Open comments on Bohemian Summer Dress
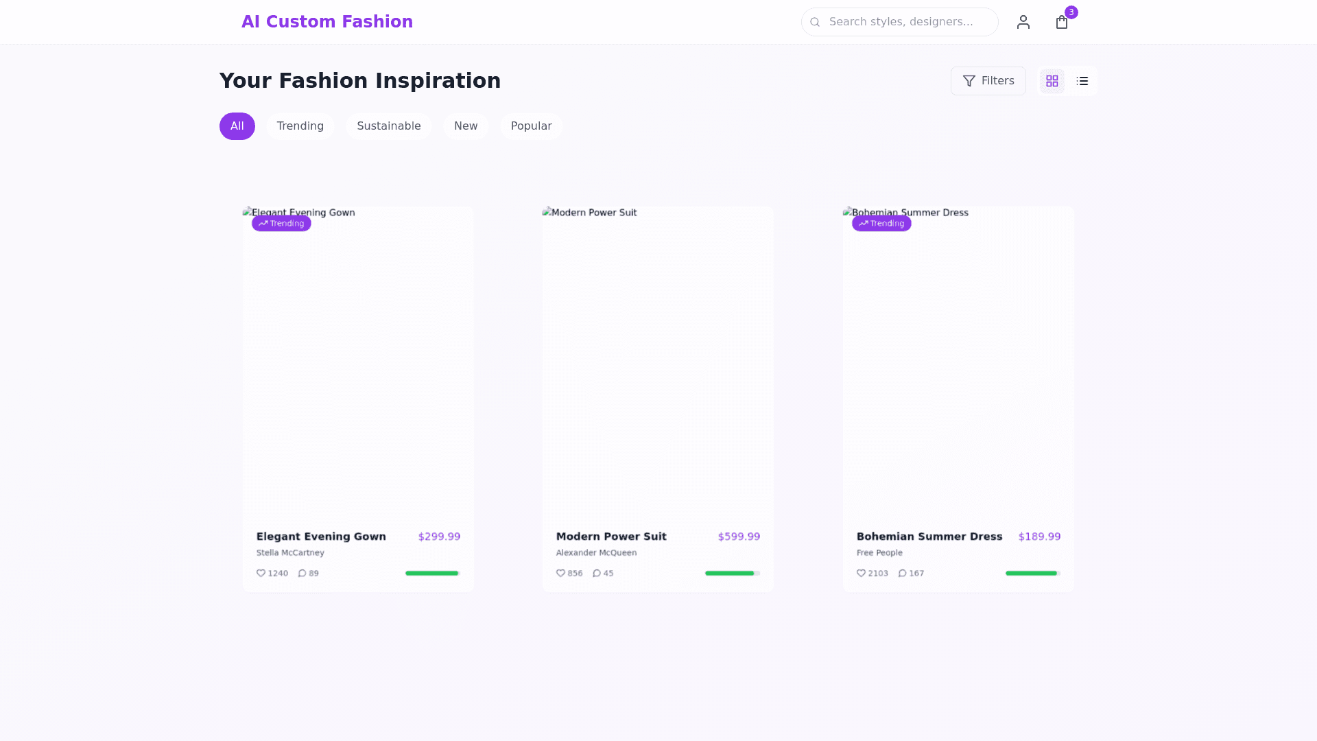The width and height of the screenshot is (1317, 741). (902, 573)
